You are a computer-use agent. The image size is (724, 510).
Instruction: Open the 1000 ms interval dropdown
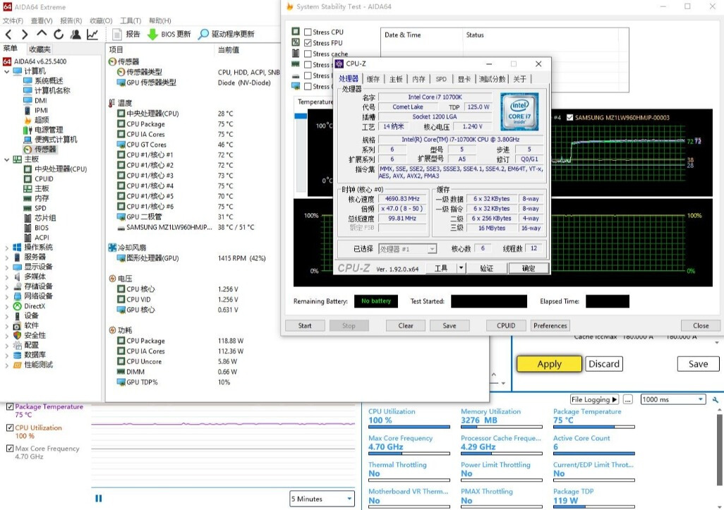coord(672,399)
